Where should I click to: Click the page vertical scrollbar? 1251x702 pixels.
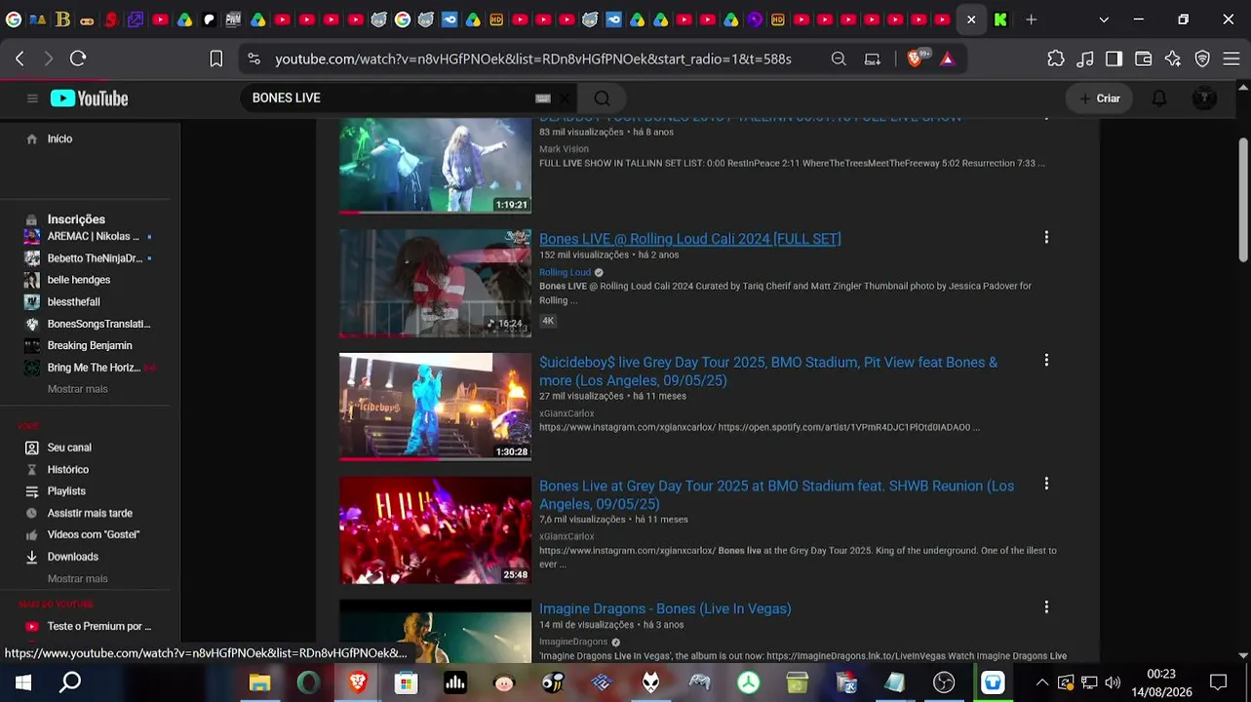pyautogui.click(x=1243, y=199)
